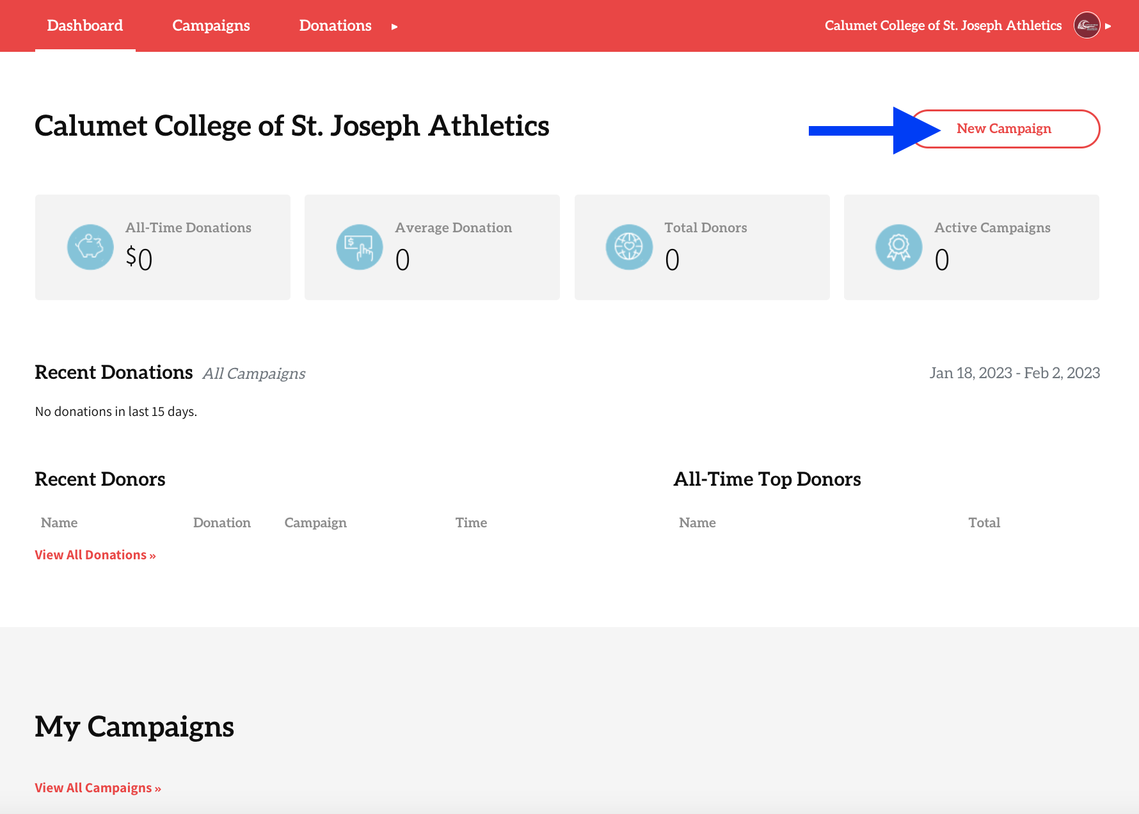
Task: Click the organization avatar logo
Action: (x=1087, y=26)
